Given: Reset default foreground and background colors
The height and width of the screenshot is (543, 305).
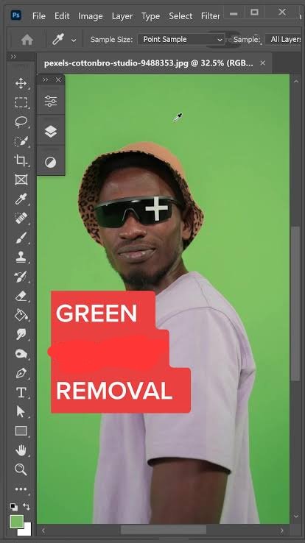Looking at the screenshot, I should 14,507.
